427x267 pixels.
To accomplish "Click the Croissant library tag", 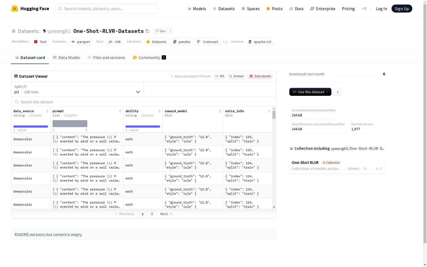I will 208,42.
